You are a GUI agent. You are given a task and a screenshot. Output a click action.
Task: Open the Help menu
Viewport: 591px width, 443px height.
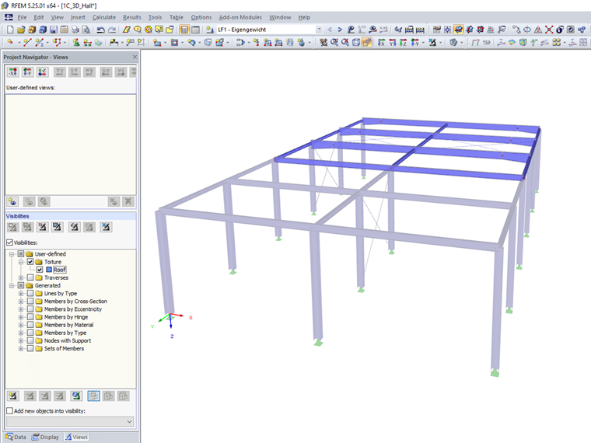tap(304, 17)
